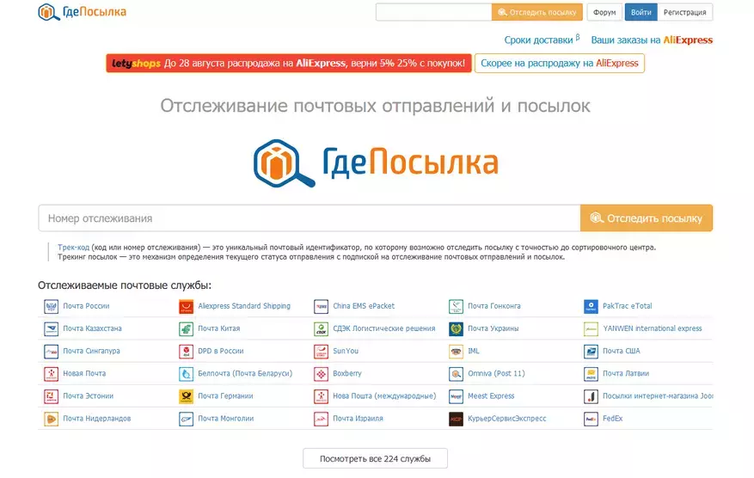This screenshot has height=478, width=754.
Task: Click the China EMS ePacket icon
Action: point(321,306)
